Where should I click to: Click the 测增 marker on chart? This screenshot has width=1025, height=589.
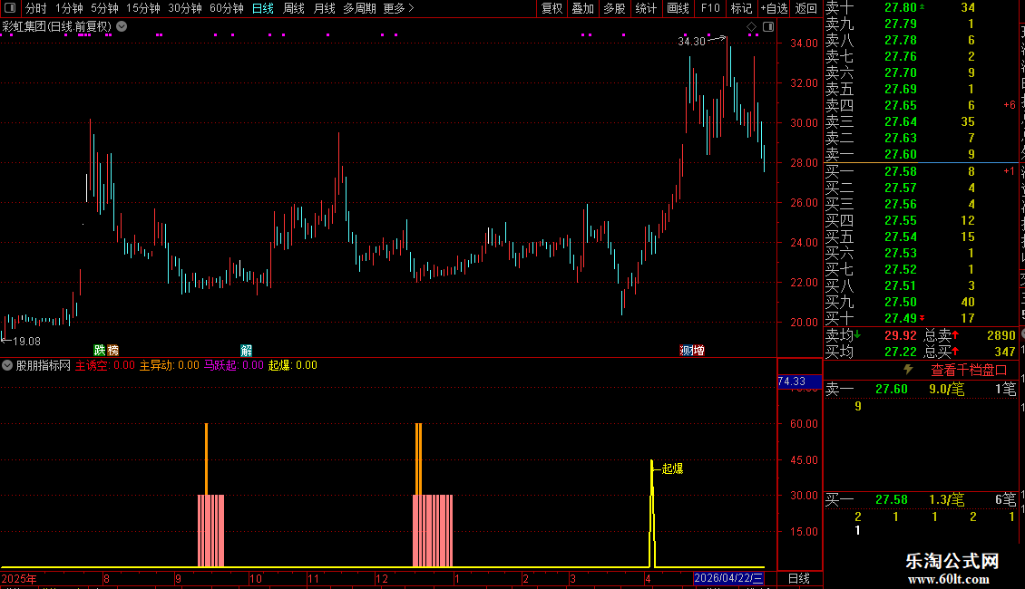coord(691,351)
